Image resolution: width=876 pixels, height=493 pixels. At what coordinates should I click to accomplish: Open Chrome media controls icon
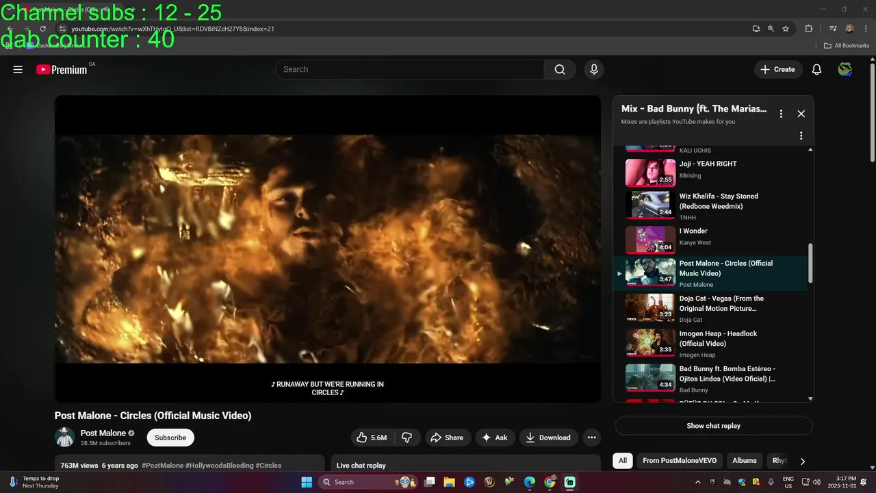[833, 29]
